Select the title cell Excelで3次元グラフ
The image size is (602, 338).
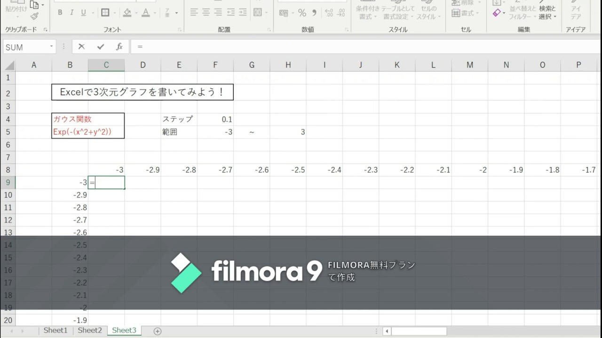tap(143, 92)
